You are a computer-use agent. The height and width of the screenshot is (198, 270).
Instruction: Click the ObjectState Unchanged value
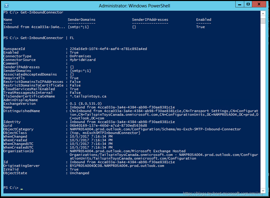pyautogui.click(x=79, y=173)
